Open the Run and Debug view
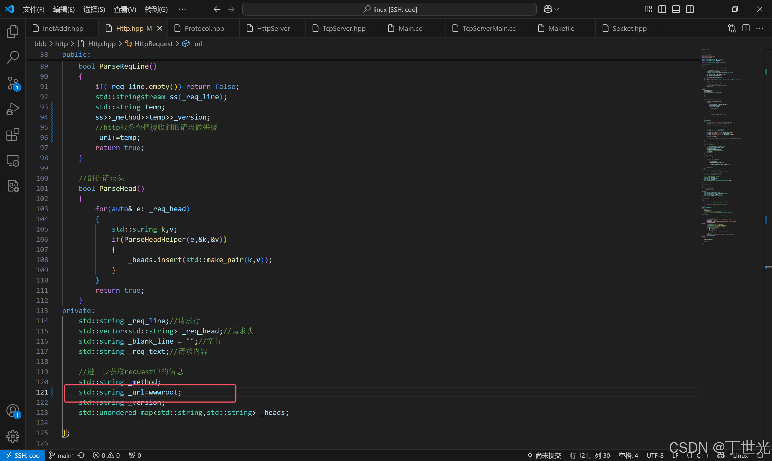 (12, 109)
